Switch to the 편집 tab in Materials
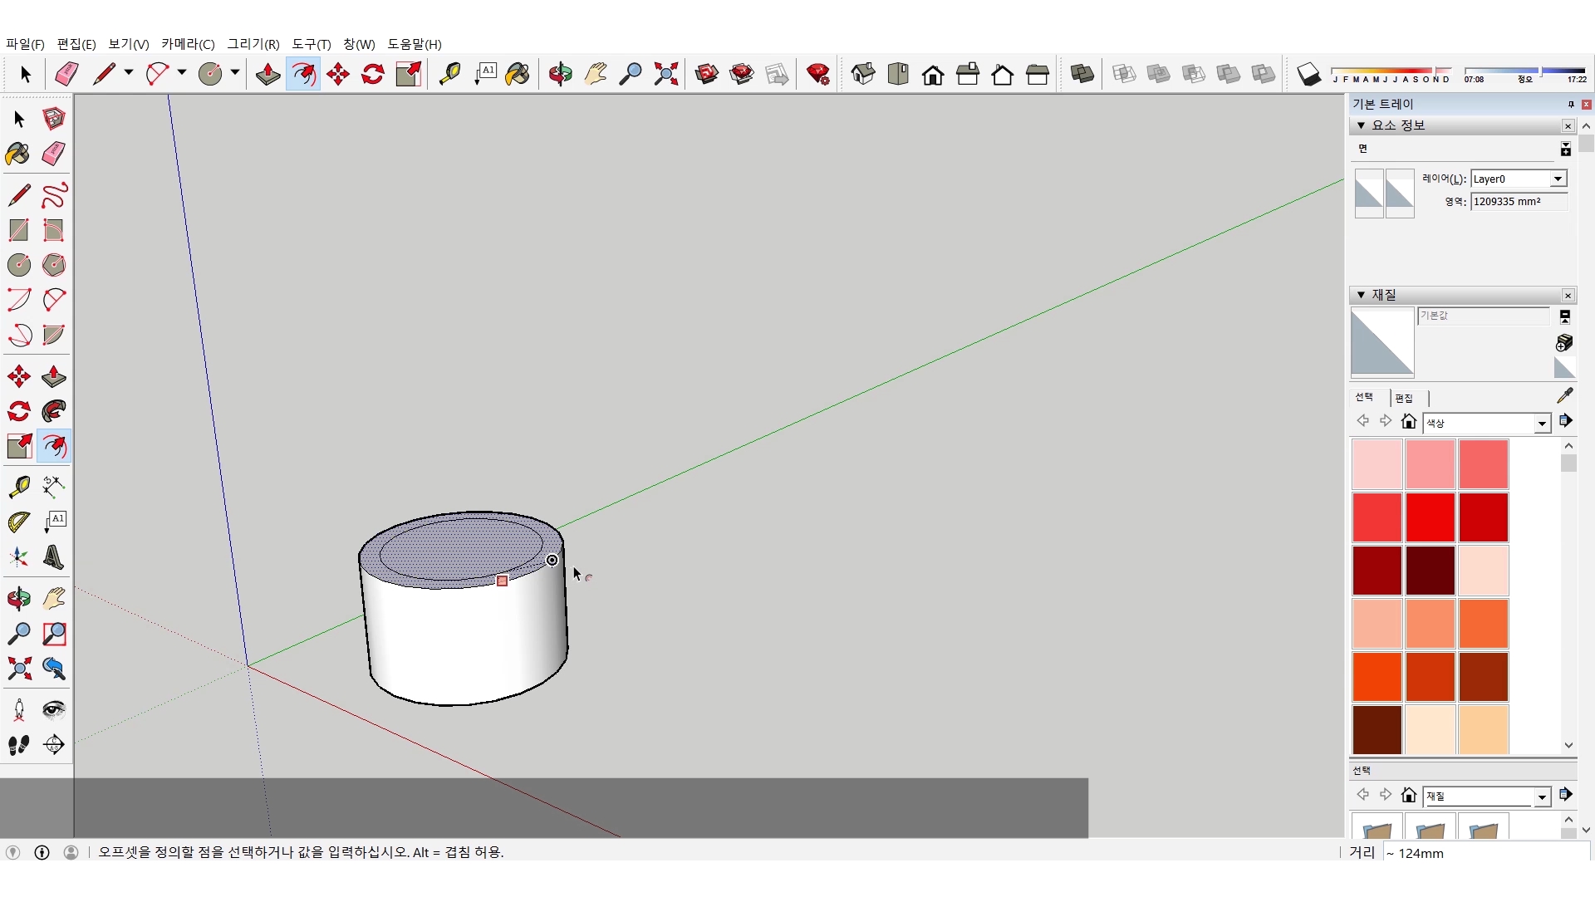This screenshot has width=1595, height=897. [x=1404, y=398]
